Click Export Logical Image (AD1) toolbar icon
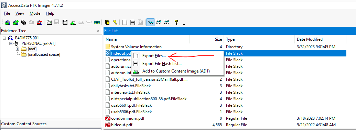This screenshot has width=356, height=130. pyautogui.click(x=65, y=22)
